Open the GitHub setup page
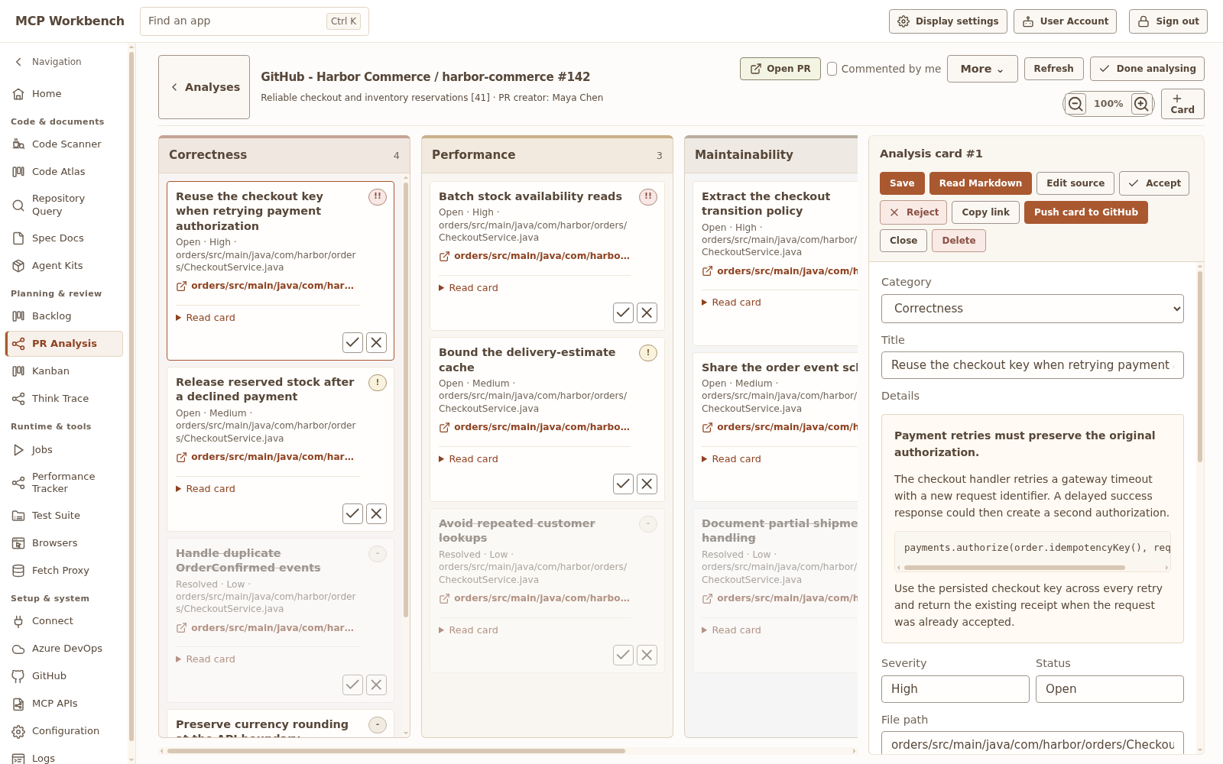Viewport: 1223px width, 764px height. [64, 676]
